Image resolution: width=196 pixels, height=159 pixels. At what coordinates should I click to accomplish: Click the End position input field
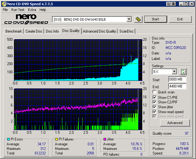(x=177, y=86)
